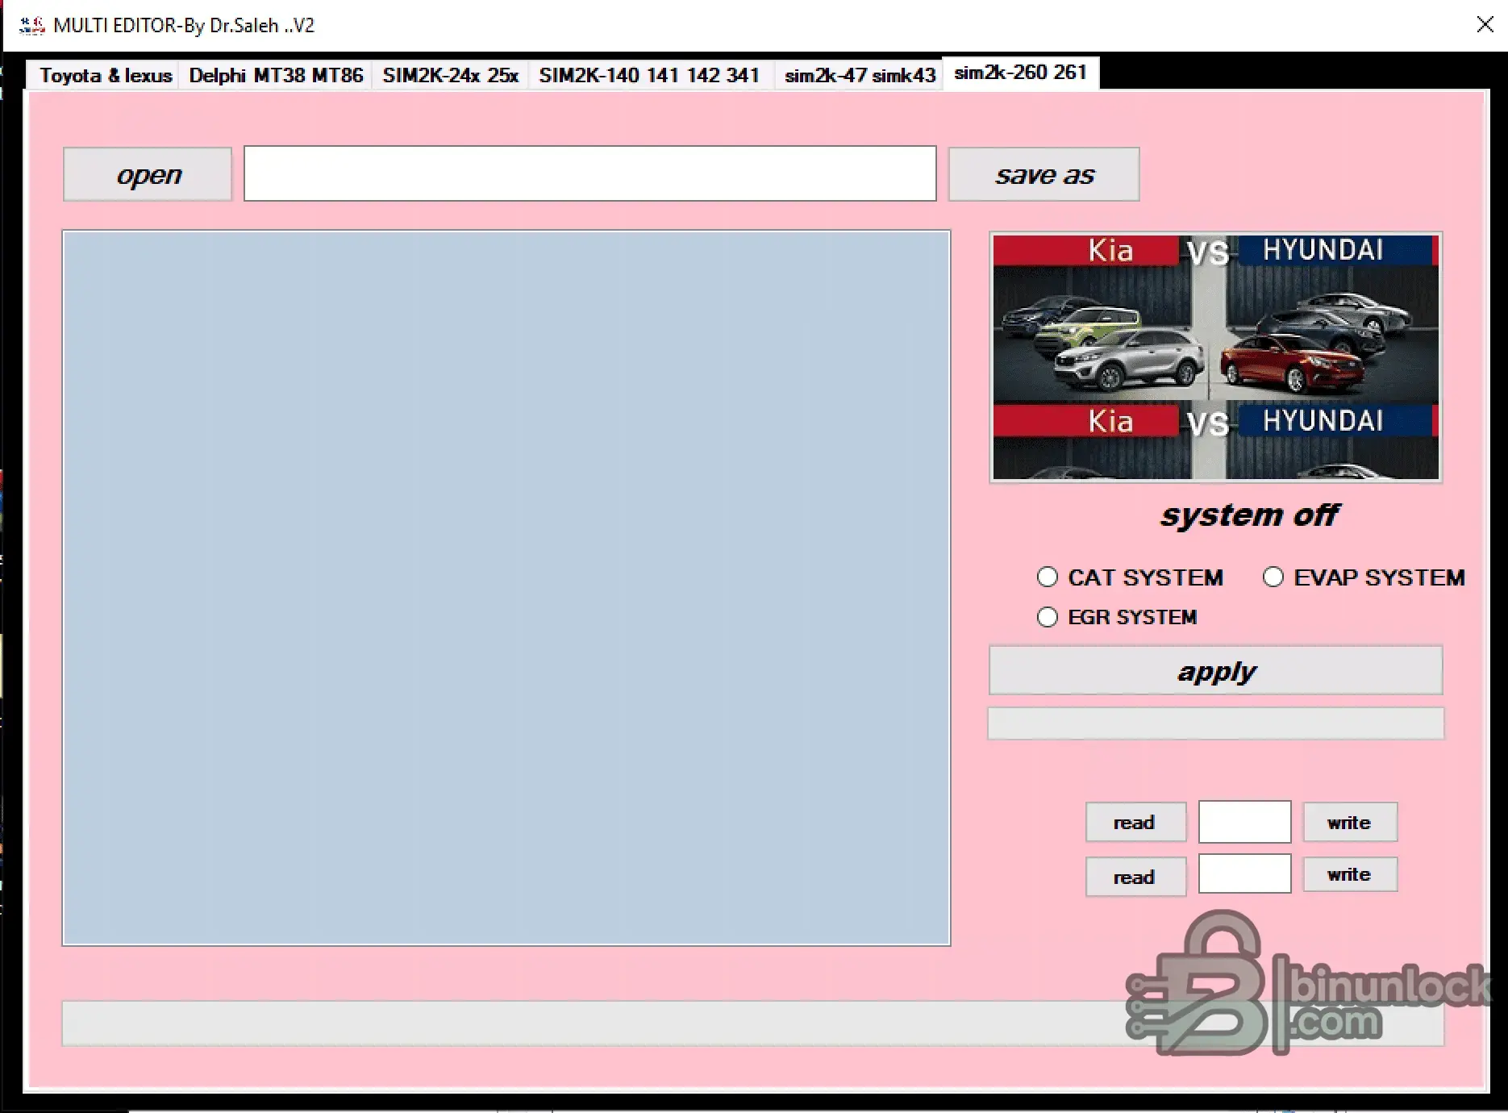The width and height of the screenshot is (1508, 1113).
Task: Open the Delphi MT38 MT86 tab
Action: click(x=276, y=76)
